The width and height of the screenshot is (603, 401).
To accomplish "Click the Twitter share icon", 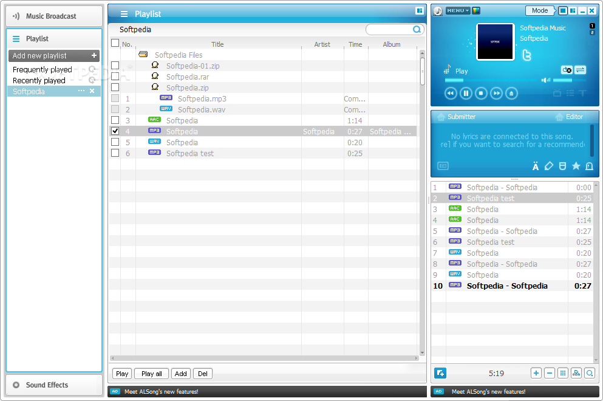I will pos(527,55).
